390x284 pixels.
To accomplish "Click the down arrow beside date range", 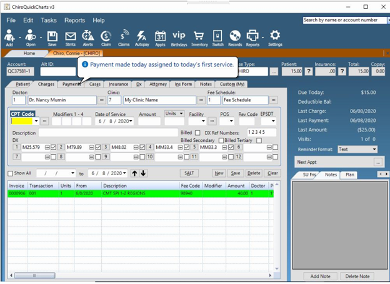I will tap(143, 173).
